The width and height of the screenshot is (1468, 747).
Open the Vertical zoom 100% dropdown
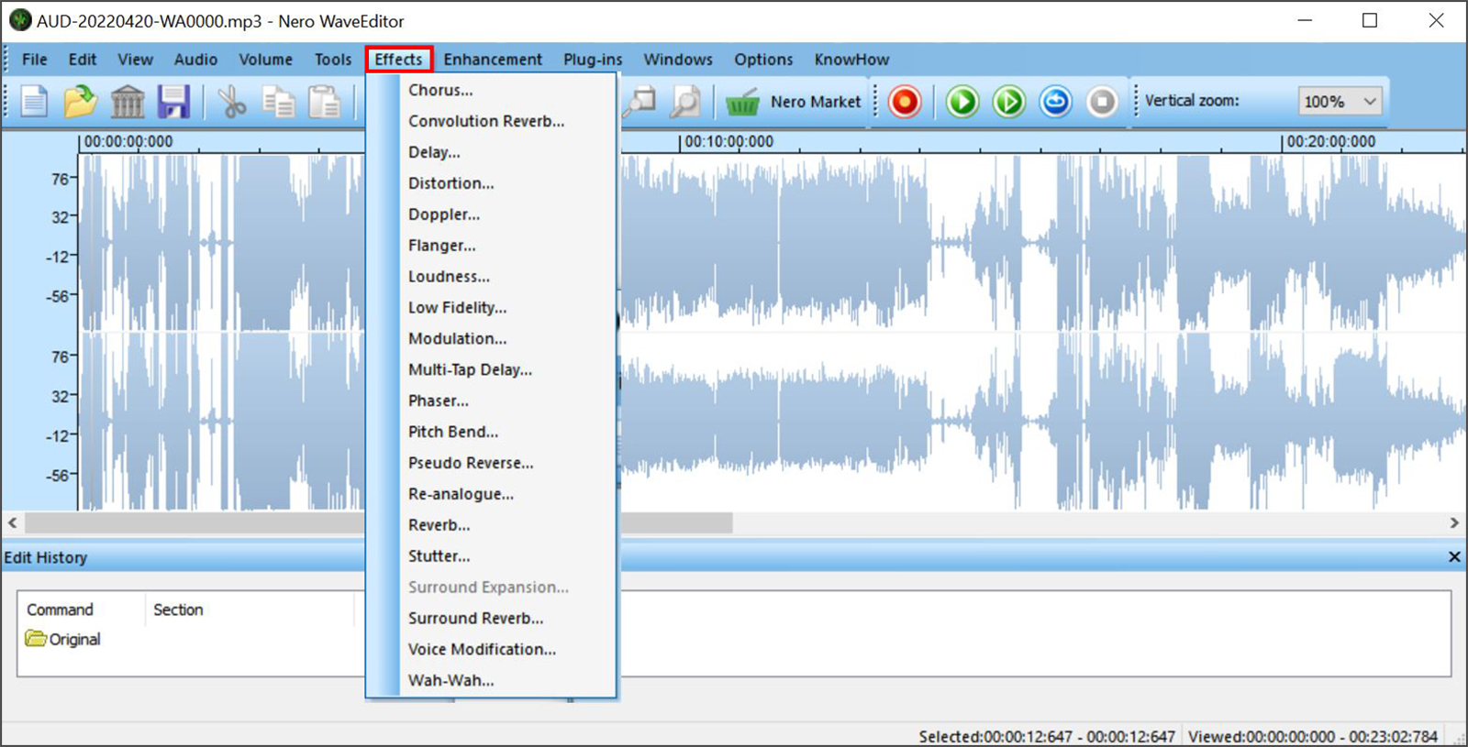coord(1340,102)
